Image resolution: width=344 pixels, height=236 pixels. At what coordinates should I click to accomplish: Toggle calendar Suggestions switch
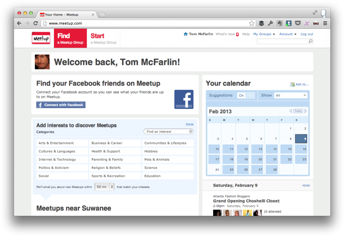(x=246, y=95)
